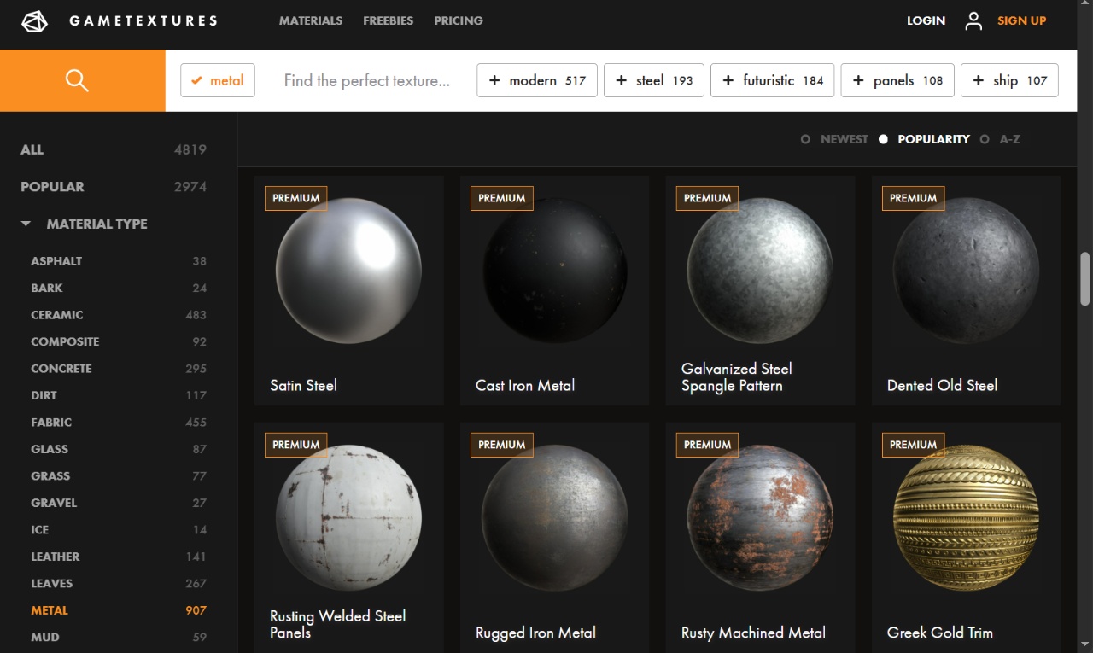Click the orange magnifying glass search icon
This screenshot has width=1093, height=653.
[77, 79]
